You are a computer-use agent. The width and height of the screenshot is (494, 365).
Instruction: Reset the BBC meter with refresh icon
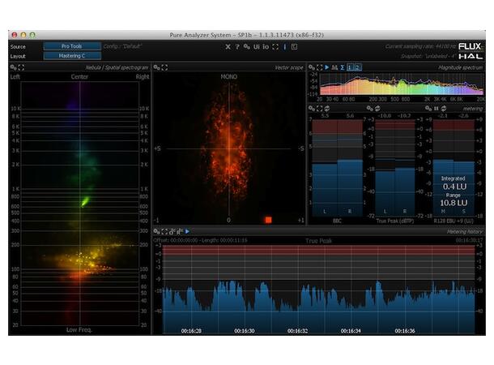pyautogui.click(x=327, y=109)
